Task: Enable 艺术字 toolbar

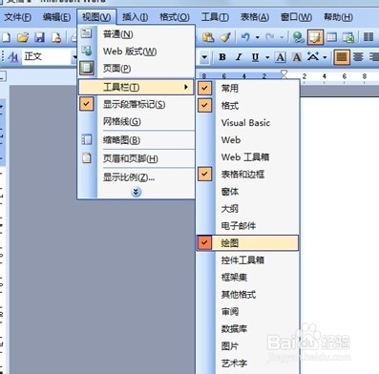Action: [x=248, y=363]
